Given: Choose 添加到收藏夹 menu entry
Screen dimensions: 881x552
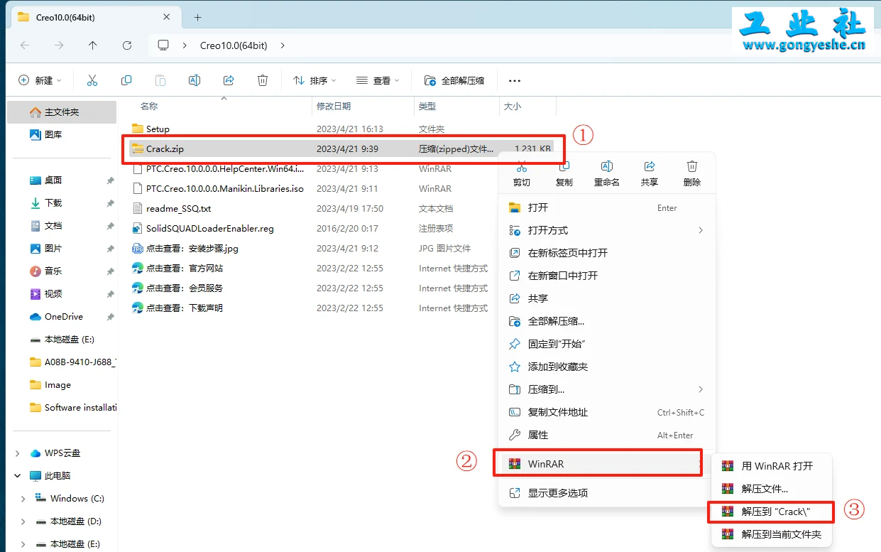Looking at the screenshot, I should point(607,367).
